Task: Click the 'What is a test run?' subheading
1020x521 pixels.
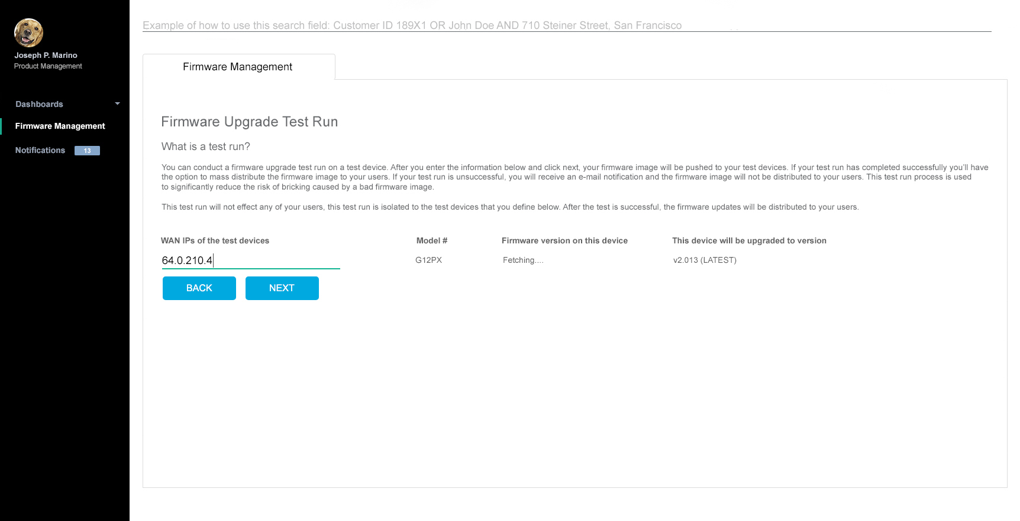Action: pyautogui.click(x=206, y=146)
